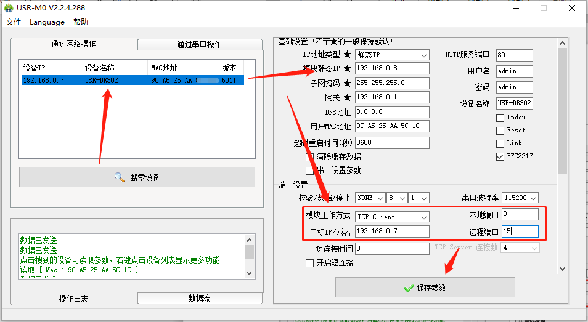Click the DNS地址 input field
This screenshot has height=322, width=588.
(392, 111)
